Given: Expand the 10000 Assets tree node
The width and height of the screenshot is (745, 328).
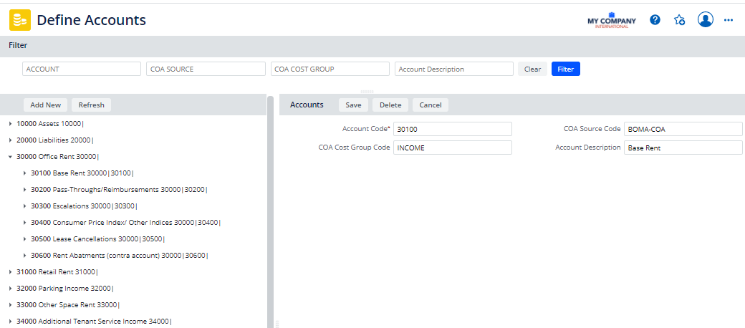Looking at the screenshot, I should (11, 124).
